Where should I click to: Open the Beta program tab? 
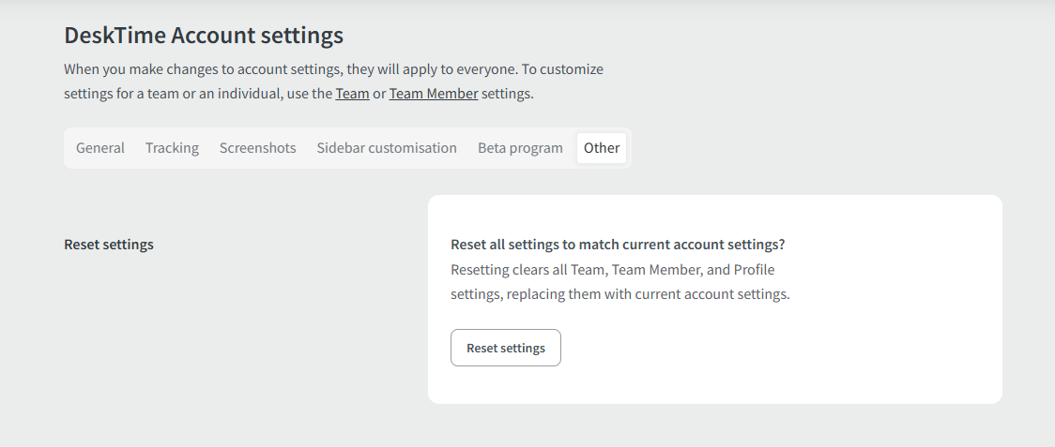click(x=520, y=148)
